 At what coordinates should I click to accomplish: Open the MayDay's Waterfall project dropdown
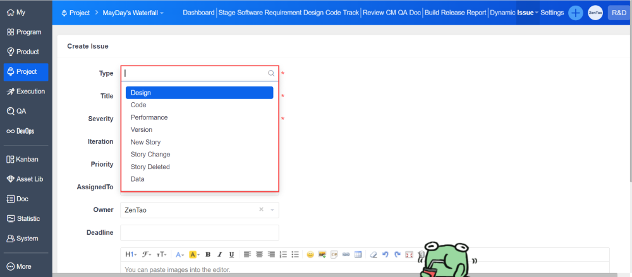[x=133, y=13]
